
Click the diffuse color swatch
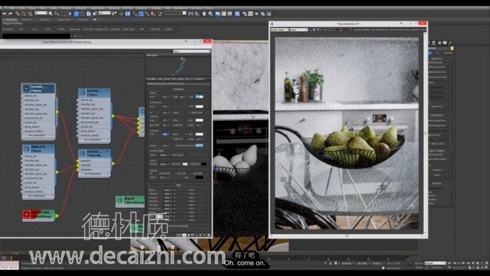pos(200,96)
